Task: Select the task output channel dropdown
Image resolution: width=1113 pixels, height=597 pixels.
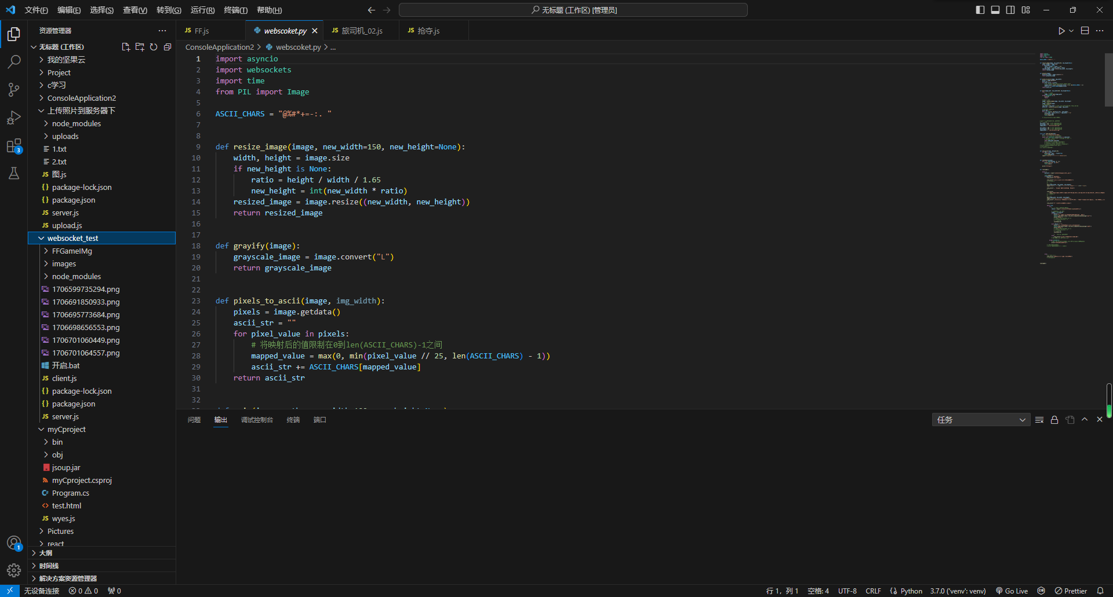Action: 981,420
